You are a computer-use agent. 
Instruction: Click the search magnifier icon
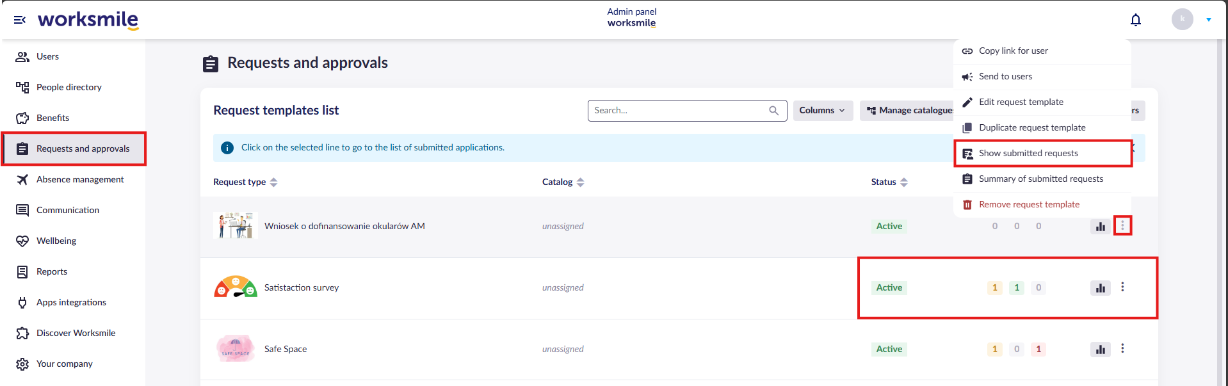tap(773, 111)
